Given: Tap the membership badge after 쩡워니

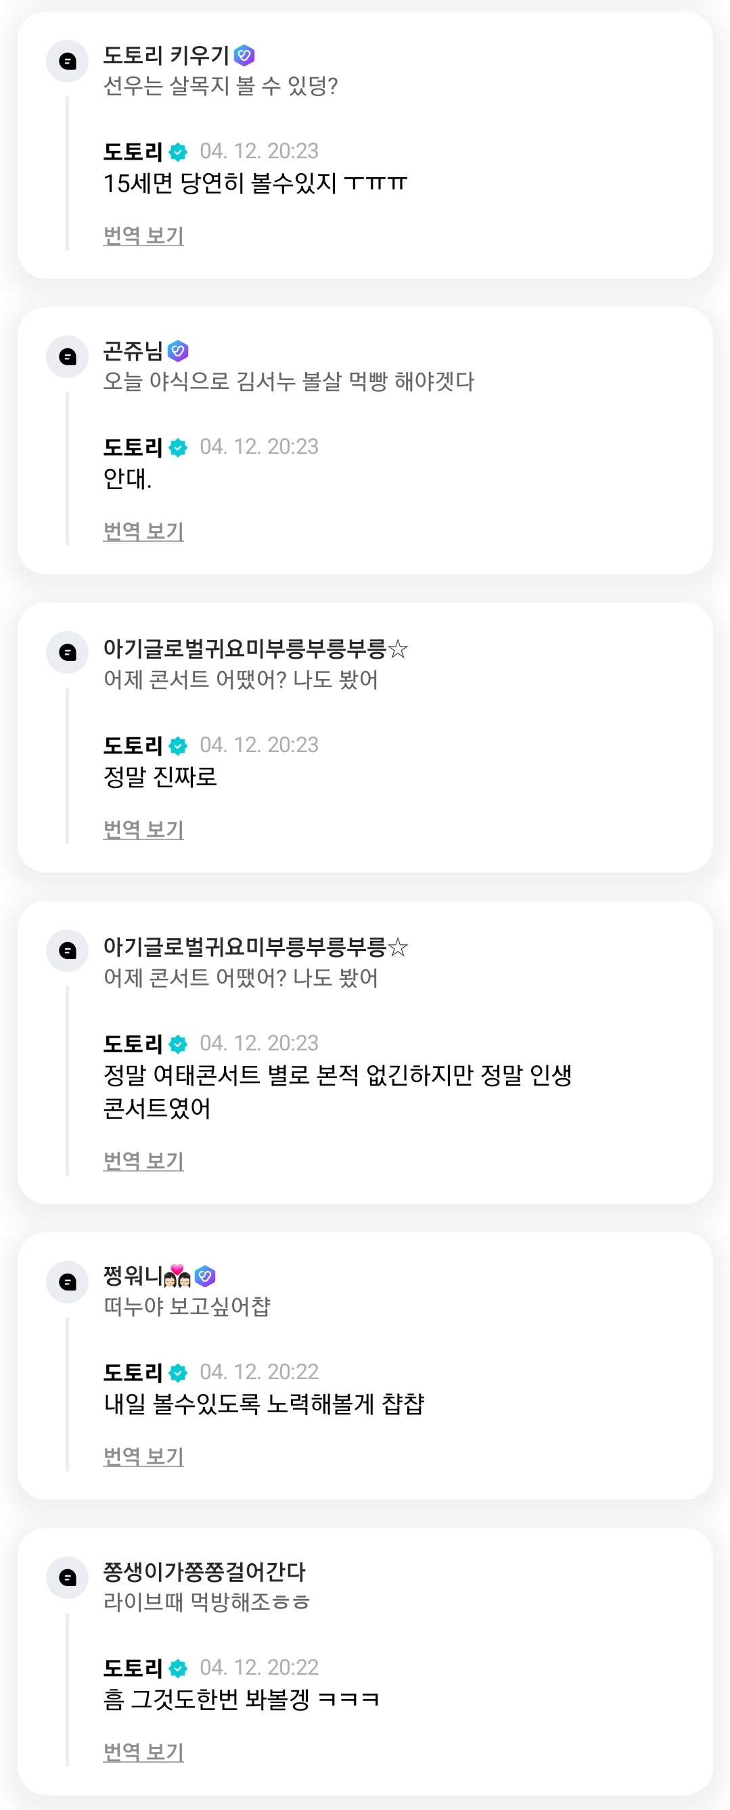Looking at the screenshot, I should click(x=205, y=1275).
